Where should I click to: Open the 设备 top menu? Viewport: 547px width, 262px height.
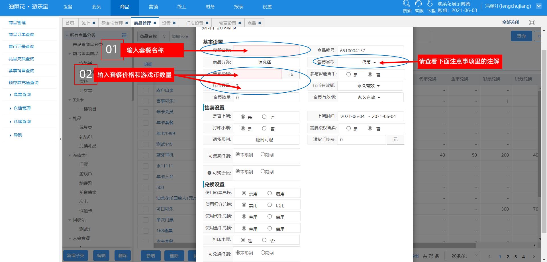click(x=68, y=7)
